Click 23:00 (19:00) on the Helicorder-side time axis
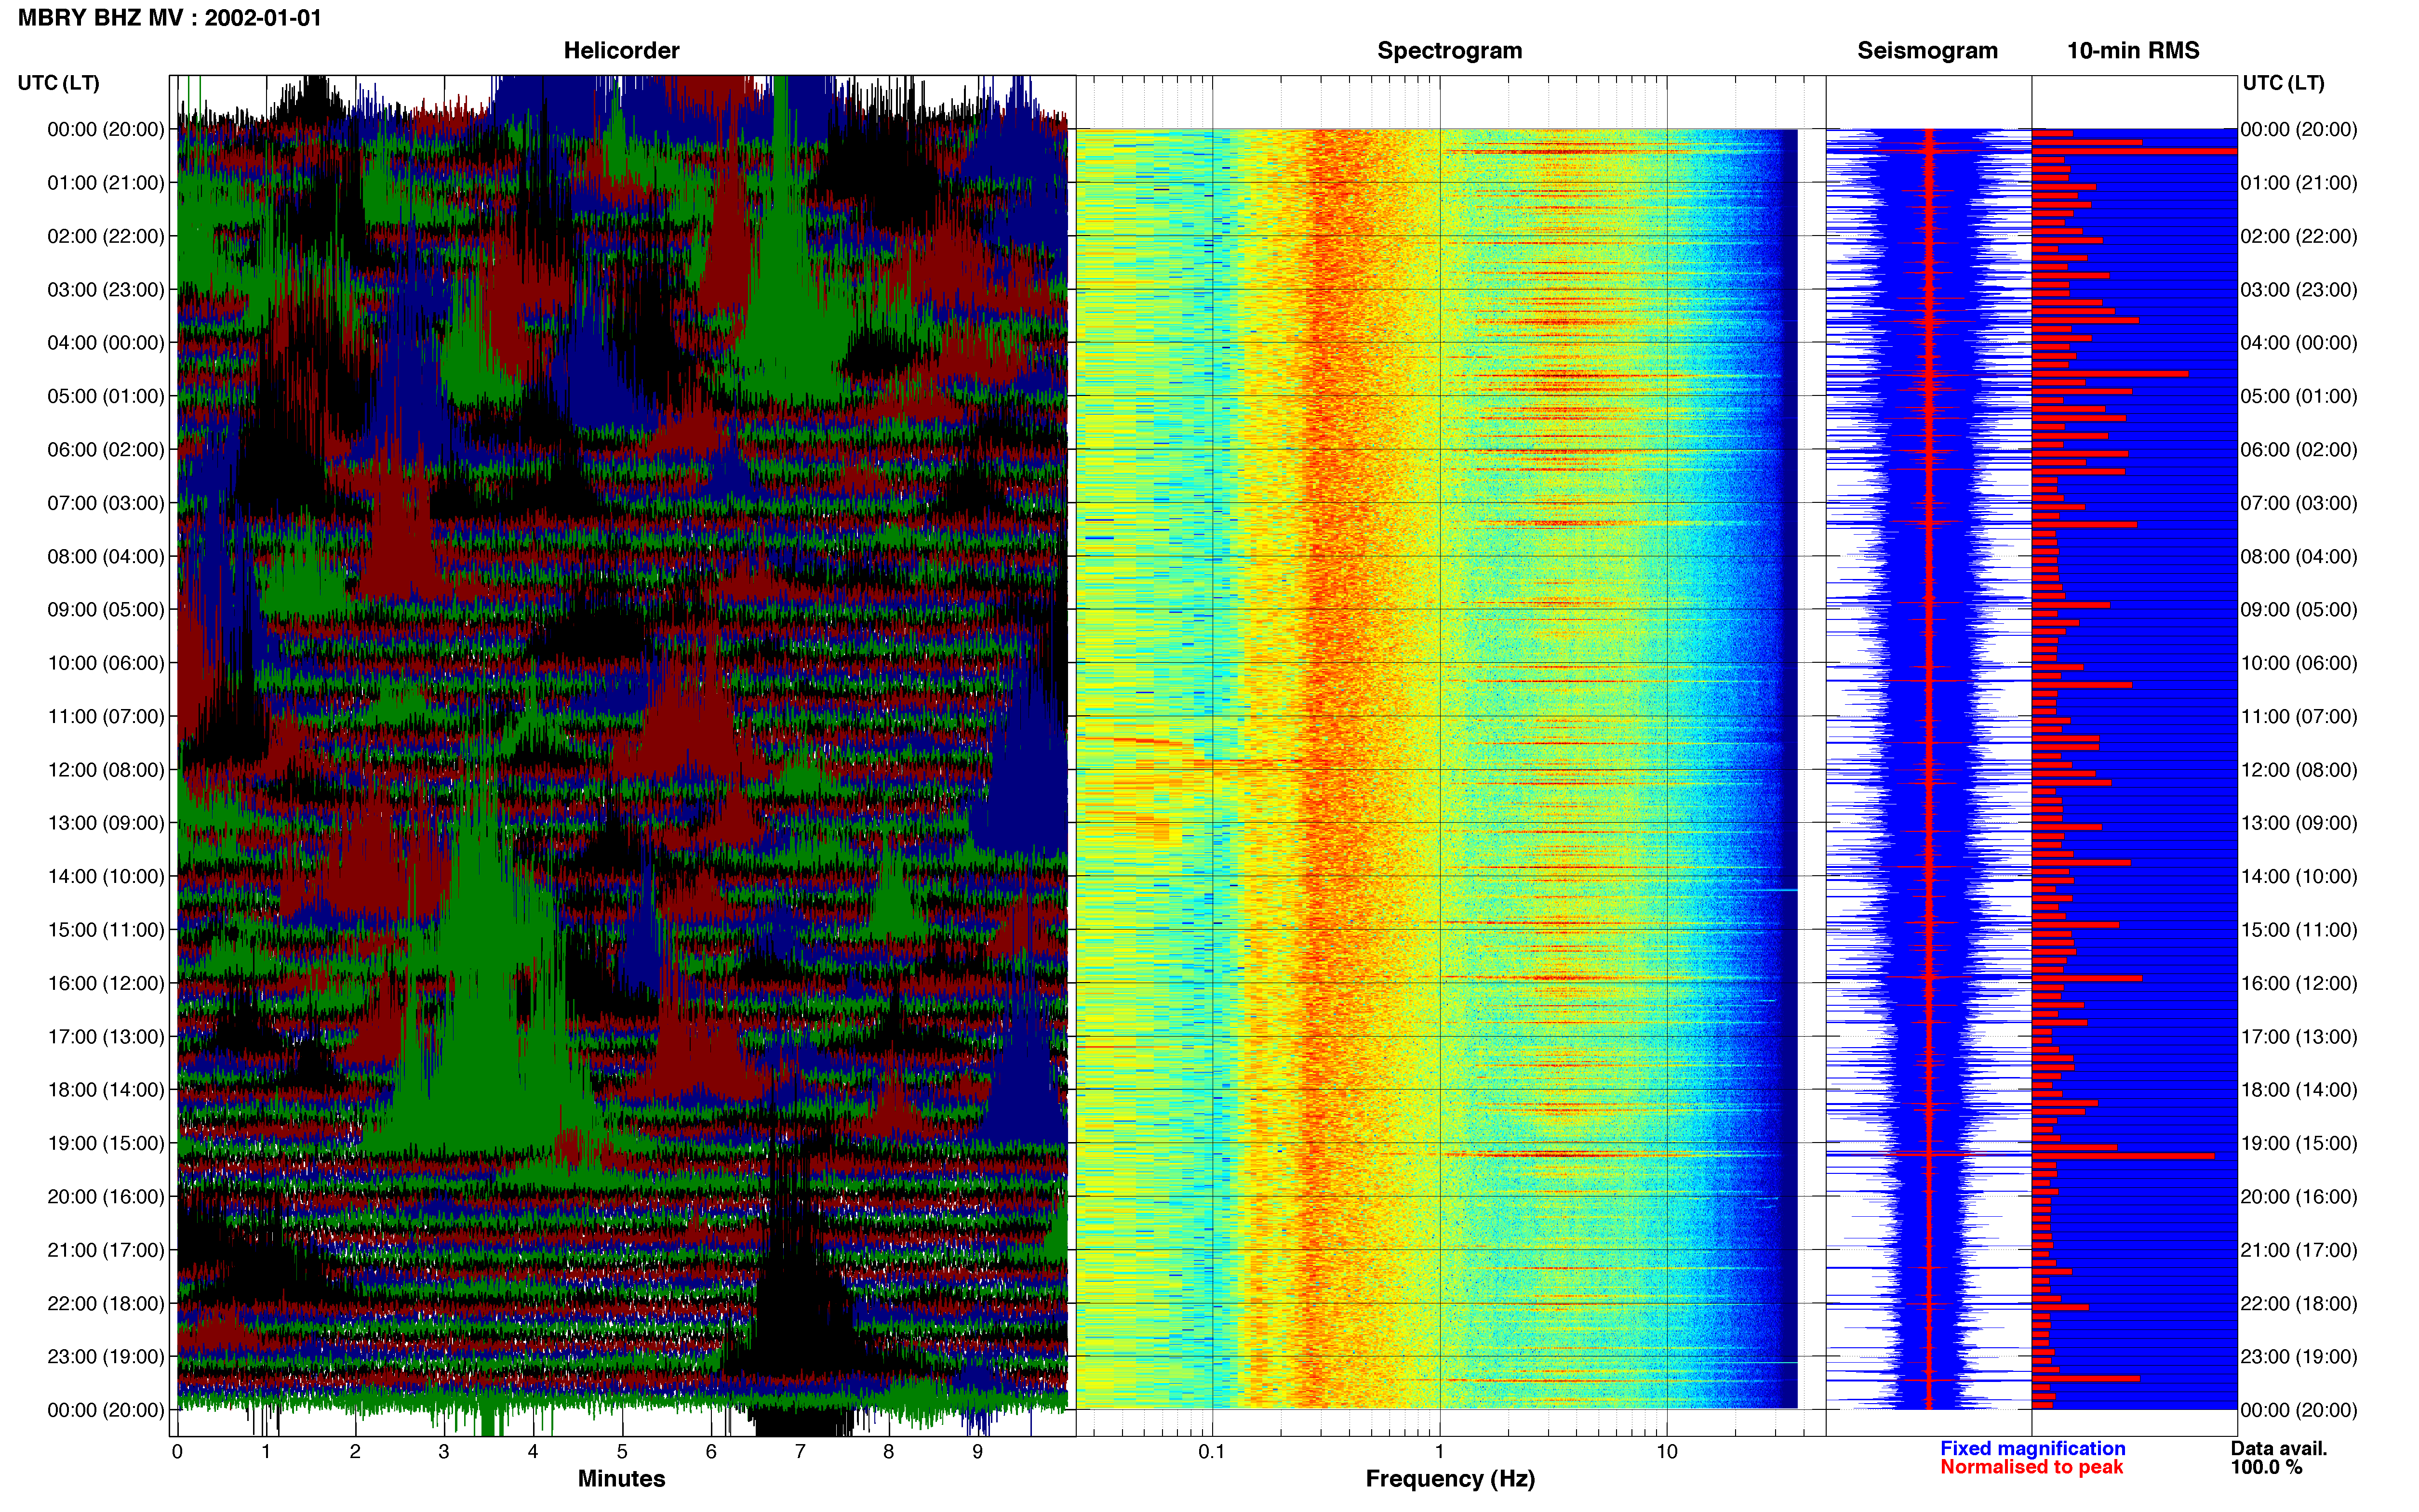The height and width of the screenshot is (1512, 2419). click(x=106, y=1357)
